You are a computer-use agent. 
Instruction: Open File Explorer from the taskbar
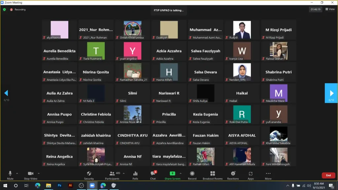[x=48, y=185]
